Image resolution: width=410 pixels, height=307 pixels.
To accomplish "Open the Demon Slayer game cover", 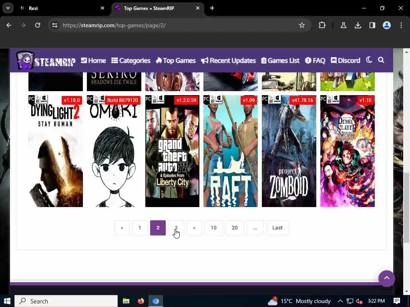I will pyautogui.click(x=348, y=151).
